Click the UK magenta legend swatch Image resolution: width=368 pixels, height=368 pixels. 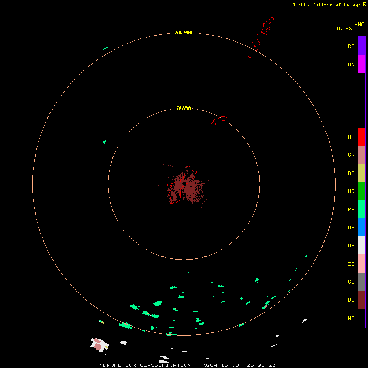tap(361, 64)
